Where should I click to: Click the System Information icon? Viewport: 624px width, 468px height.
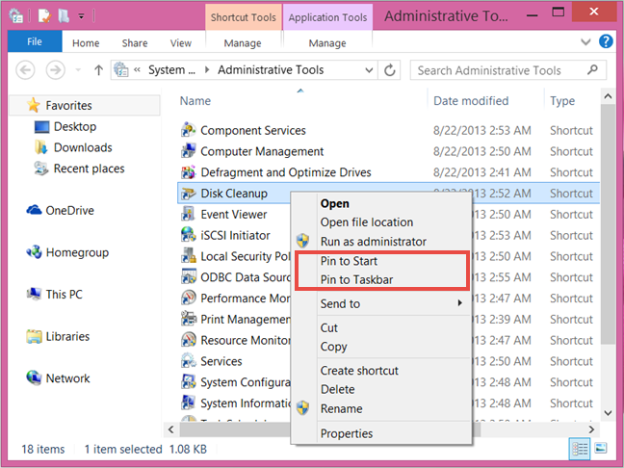tap(188, 403)
